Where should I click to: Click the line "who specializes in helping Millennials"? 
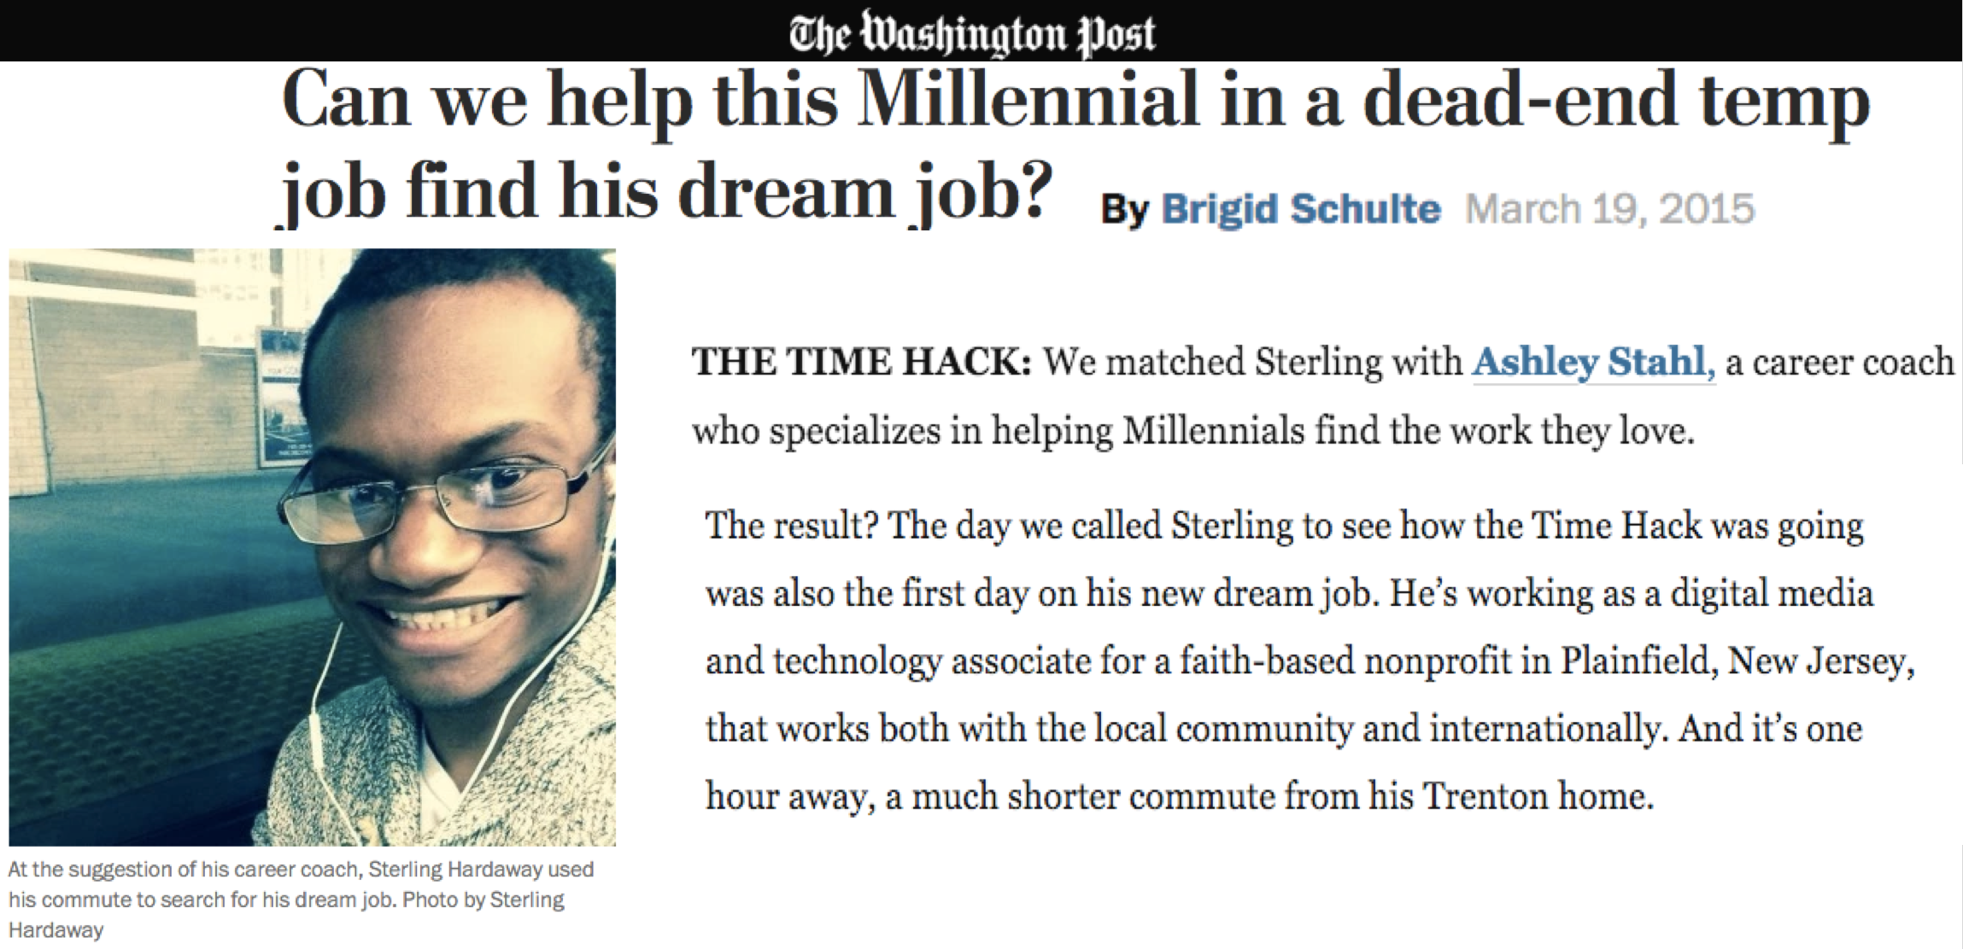click(x=999, y=431)
